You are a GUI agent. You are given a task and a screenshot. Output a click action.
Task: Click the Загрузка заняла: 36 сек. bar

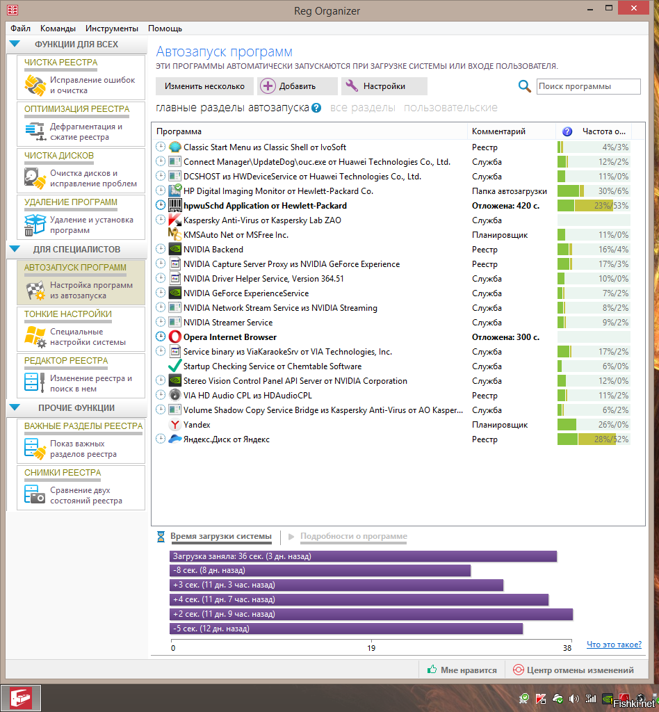point(363,556)
